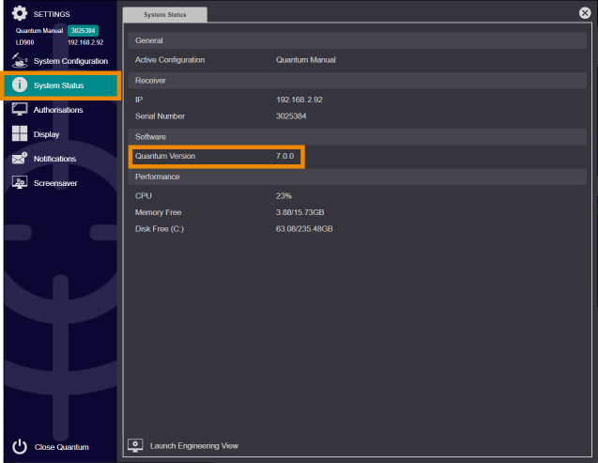Click the Quantum Manual configuration value
This screenshot has height=463, width=598.
point(306,60)
